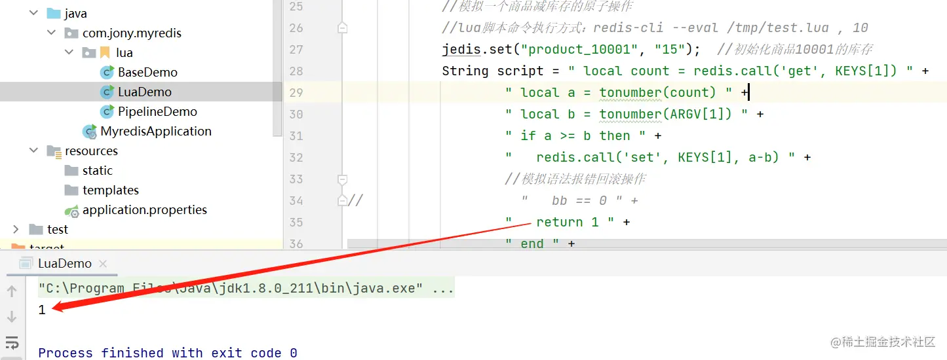
Task: Click the editor horizontal scrollbar
Action: click(x=647, y=243)
